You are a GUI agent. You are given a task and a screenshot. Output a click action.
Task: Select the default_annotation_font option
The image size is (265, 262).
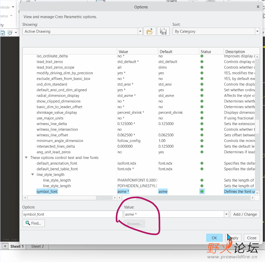[57, 163]
